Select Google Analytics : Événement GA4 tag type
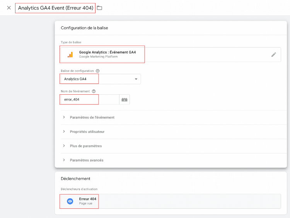290x218 pixels. pyautogui.click(x=107, y=52)
